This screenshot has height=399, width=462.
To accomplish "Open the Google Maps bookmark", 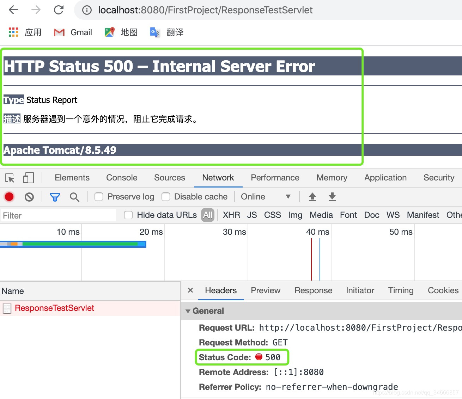I will 121,32.
